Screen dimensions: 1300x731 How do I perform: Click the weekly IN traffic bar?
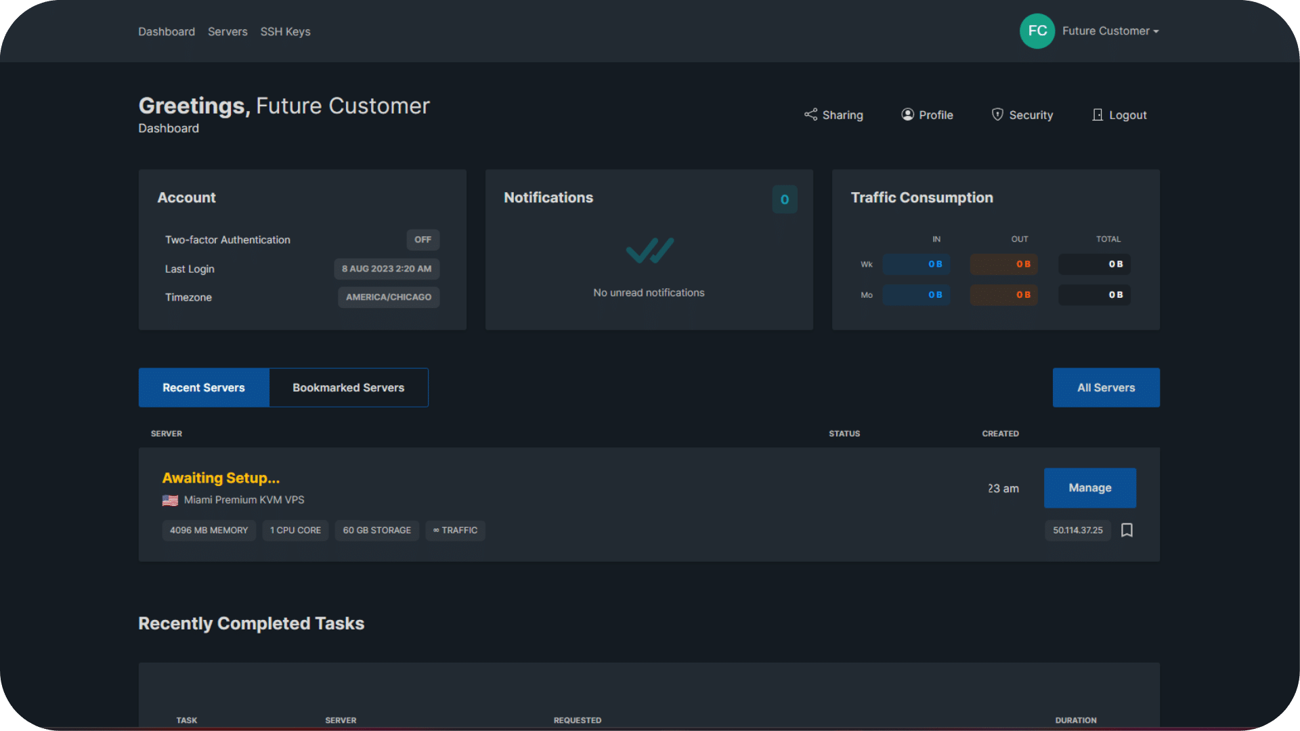pos(916,264)
